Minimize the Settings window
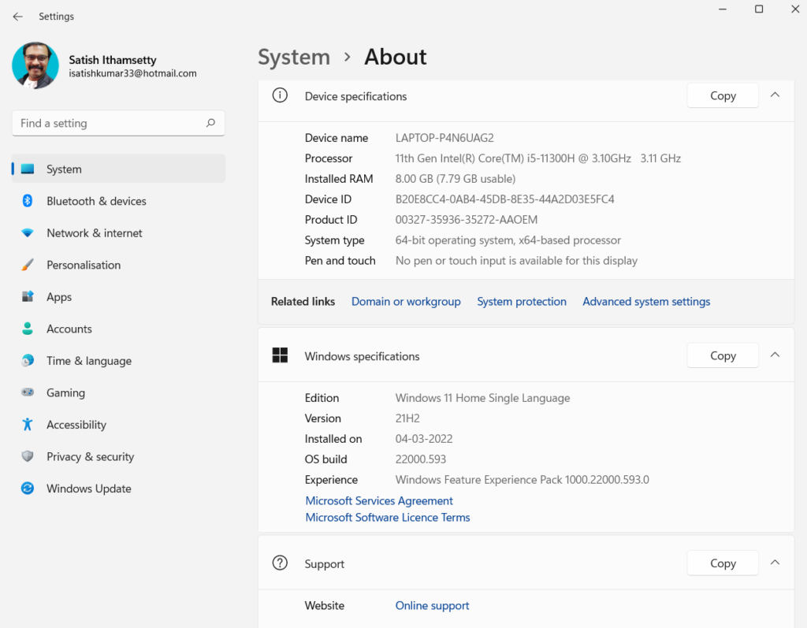The height and width of the screenshot is (628, 807). coord(723,9)
